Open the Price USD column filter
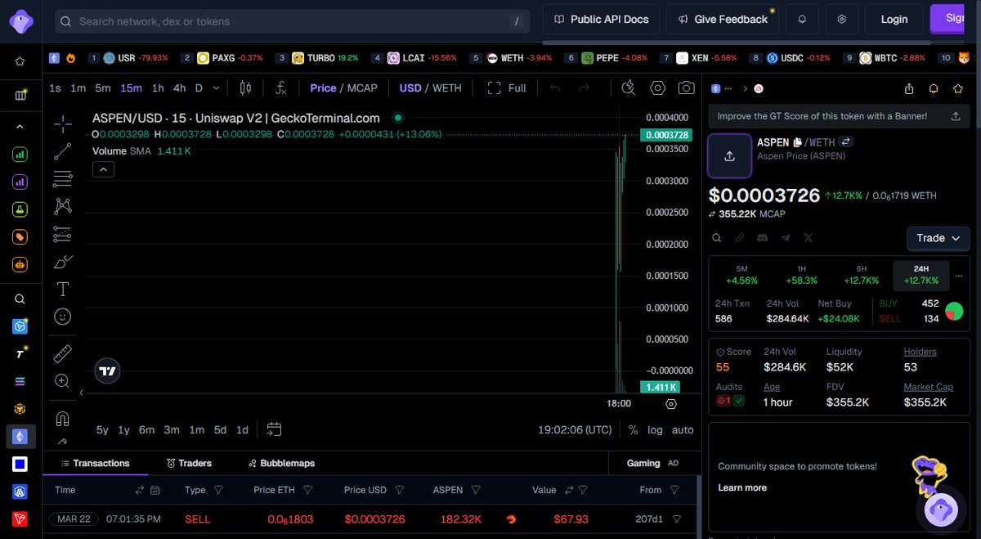Viewport: 981px width, 539px height. coord(398,490)
